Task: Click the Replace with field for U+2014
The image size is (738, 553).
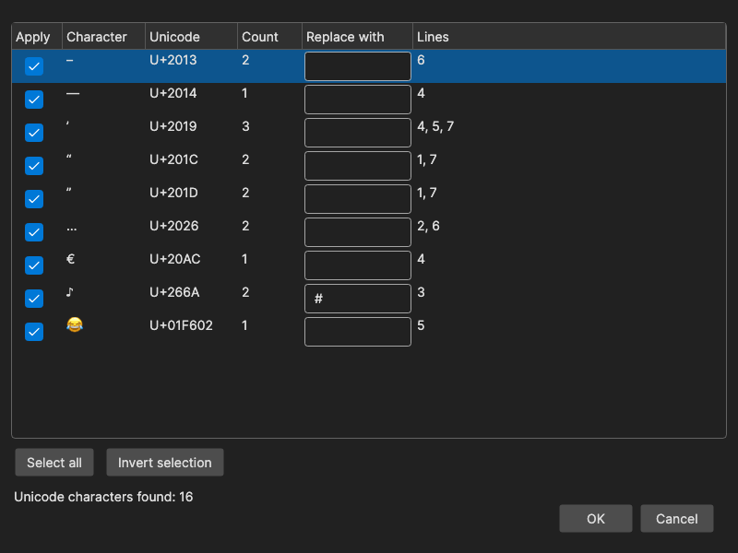Action: coord(358,100)
